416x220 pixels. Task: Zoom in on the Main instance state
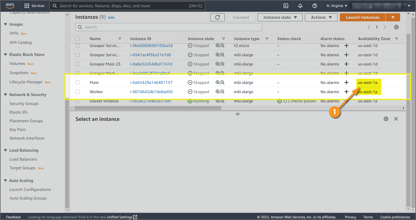[218, 82]
